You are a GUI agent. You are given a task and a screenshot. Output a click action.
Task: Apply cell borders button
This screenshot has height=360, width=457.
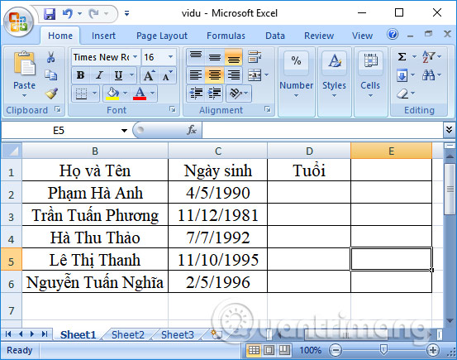tap(81, 94)
